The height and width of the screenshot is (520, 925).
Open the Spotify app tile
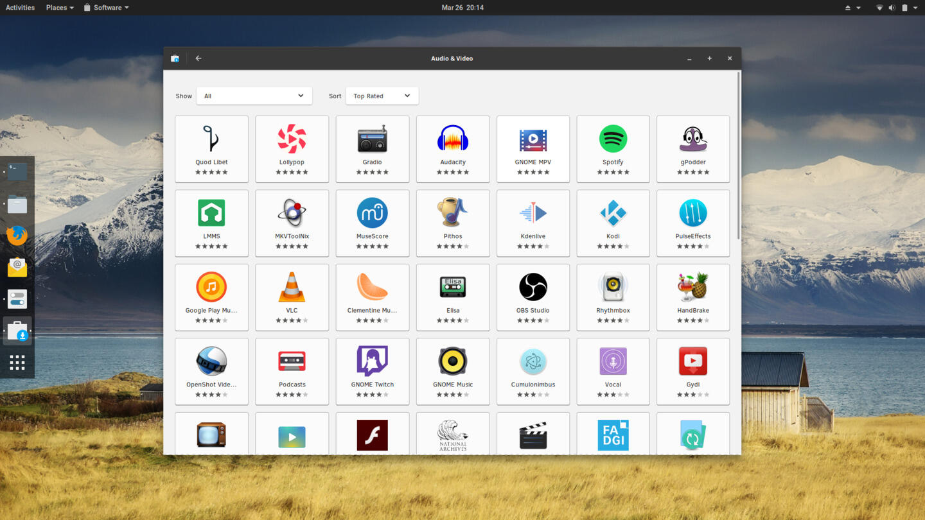[613, 149]
